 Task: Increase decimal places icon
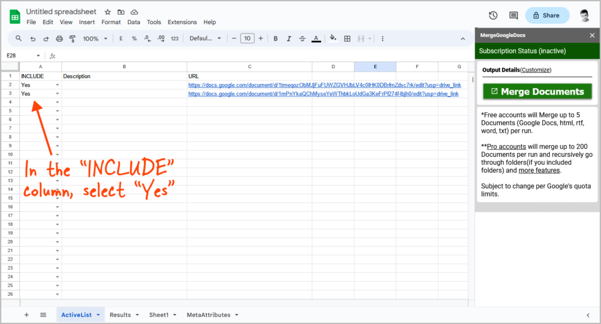click(x=161, y=39)
